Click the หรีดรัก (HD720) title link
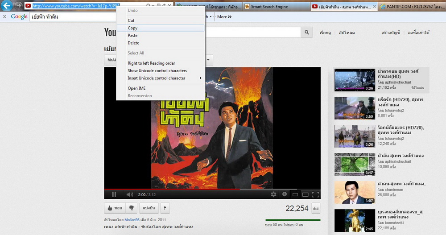The height and width of the screenshot is (235, 446). (x=400, y=102)
